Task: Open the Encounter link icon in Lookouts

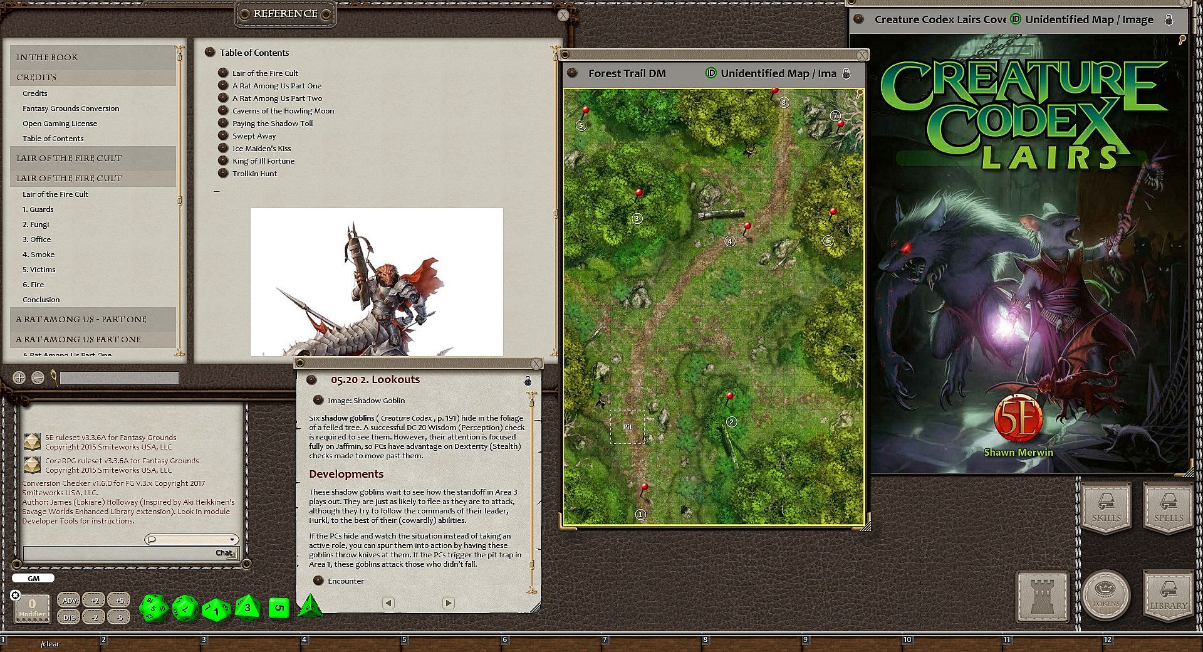Action: pos(318,581)
